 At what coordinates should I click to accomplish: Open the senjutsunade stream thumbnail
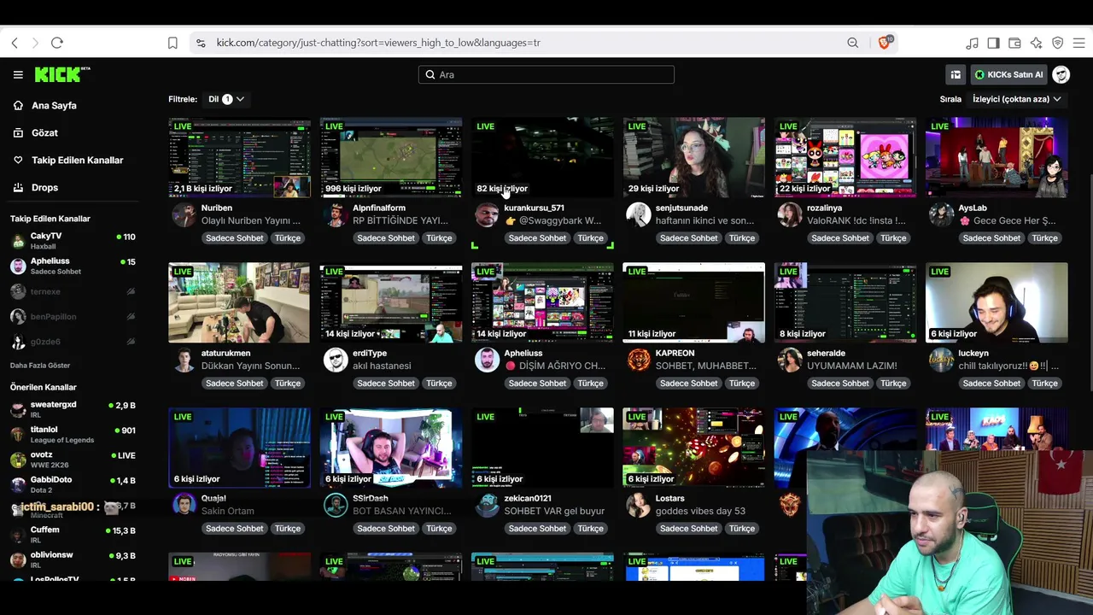(x=693, y=157)
